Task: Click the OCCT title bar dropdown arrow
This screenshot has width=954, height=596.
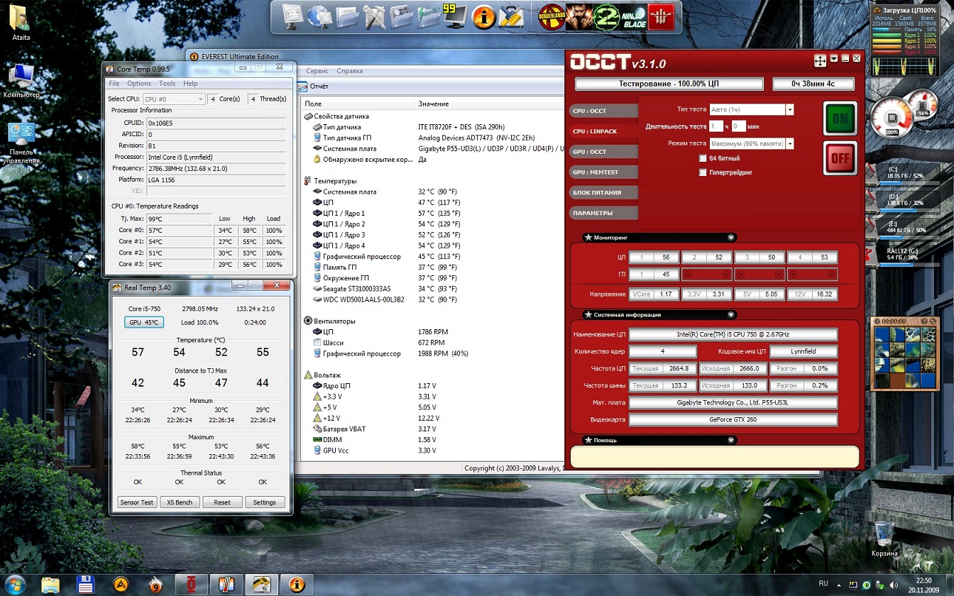Action: (834, 58)
